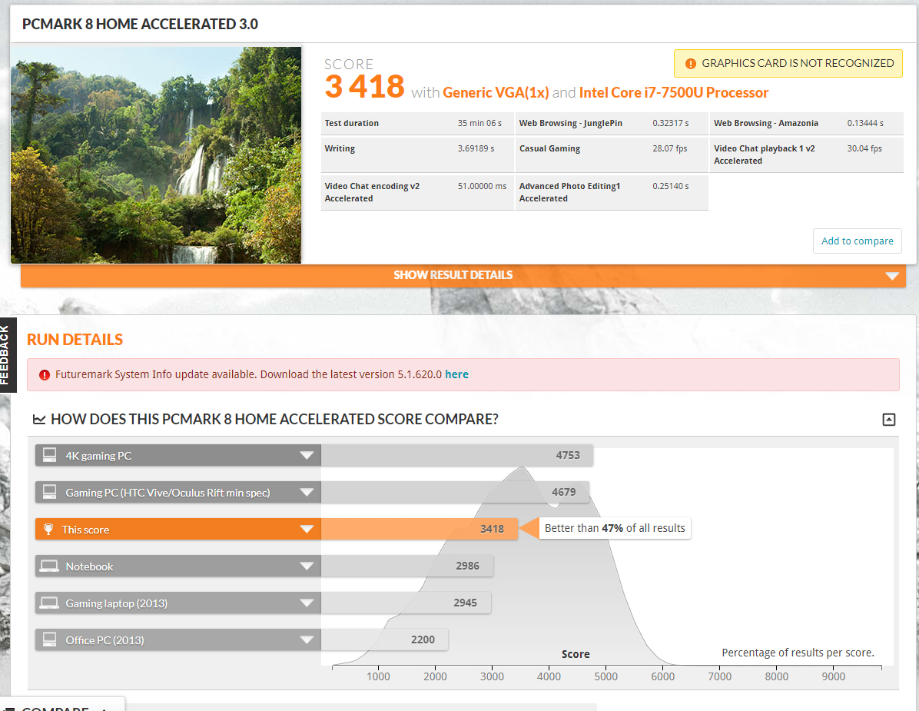This screenshot has width=919, height=711.
Task: Collapse the score comparison section
Action: tap(888, 419)
